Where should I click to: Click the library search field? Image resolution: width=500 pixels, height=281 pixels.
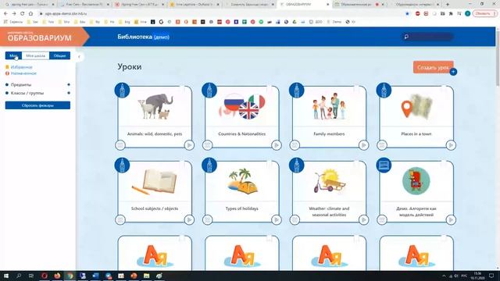(427, 37)
